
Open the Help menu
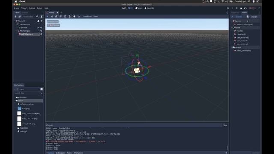[46, 8]
